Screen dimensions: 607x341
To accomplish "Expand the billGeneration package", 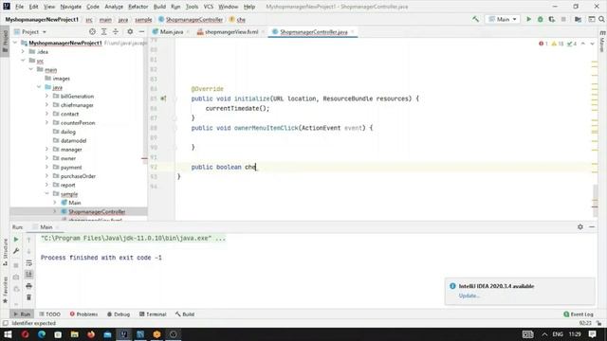I will (x=46, y=96).
